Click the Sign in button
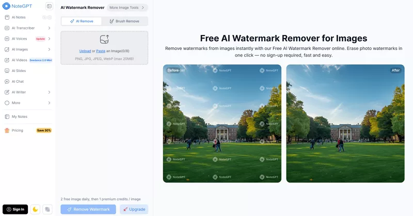Viewport: 413px width, 216px height. [15, 209]
